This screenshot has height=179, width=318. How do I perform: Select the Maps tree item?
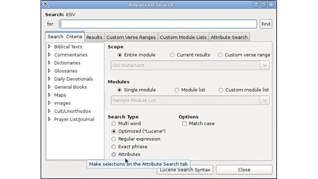coord(60,95)
